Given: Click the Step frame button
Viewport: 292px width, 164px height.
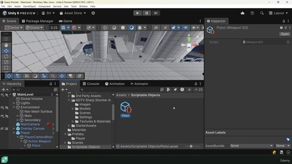Looking at the screenshot, I should click(156, 13).
